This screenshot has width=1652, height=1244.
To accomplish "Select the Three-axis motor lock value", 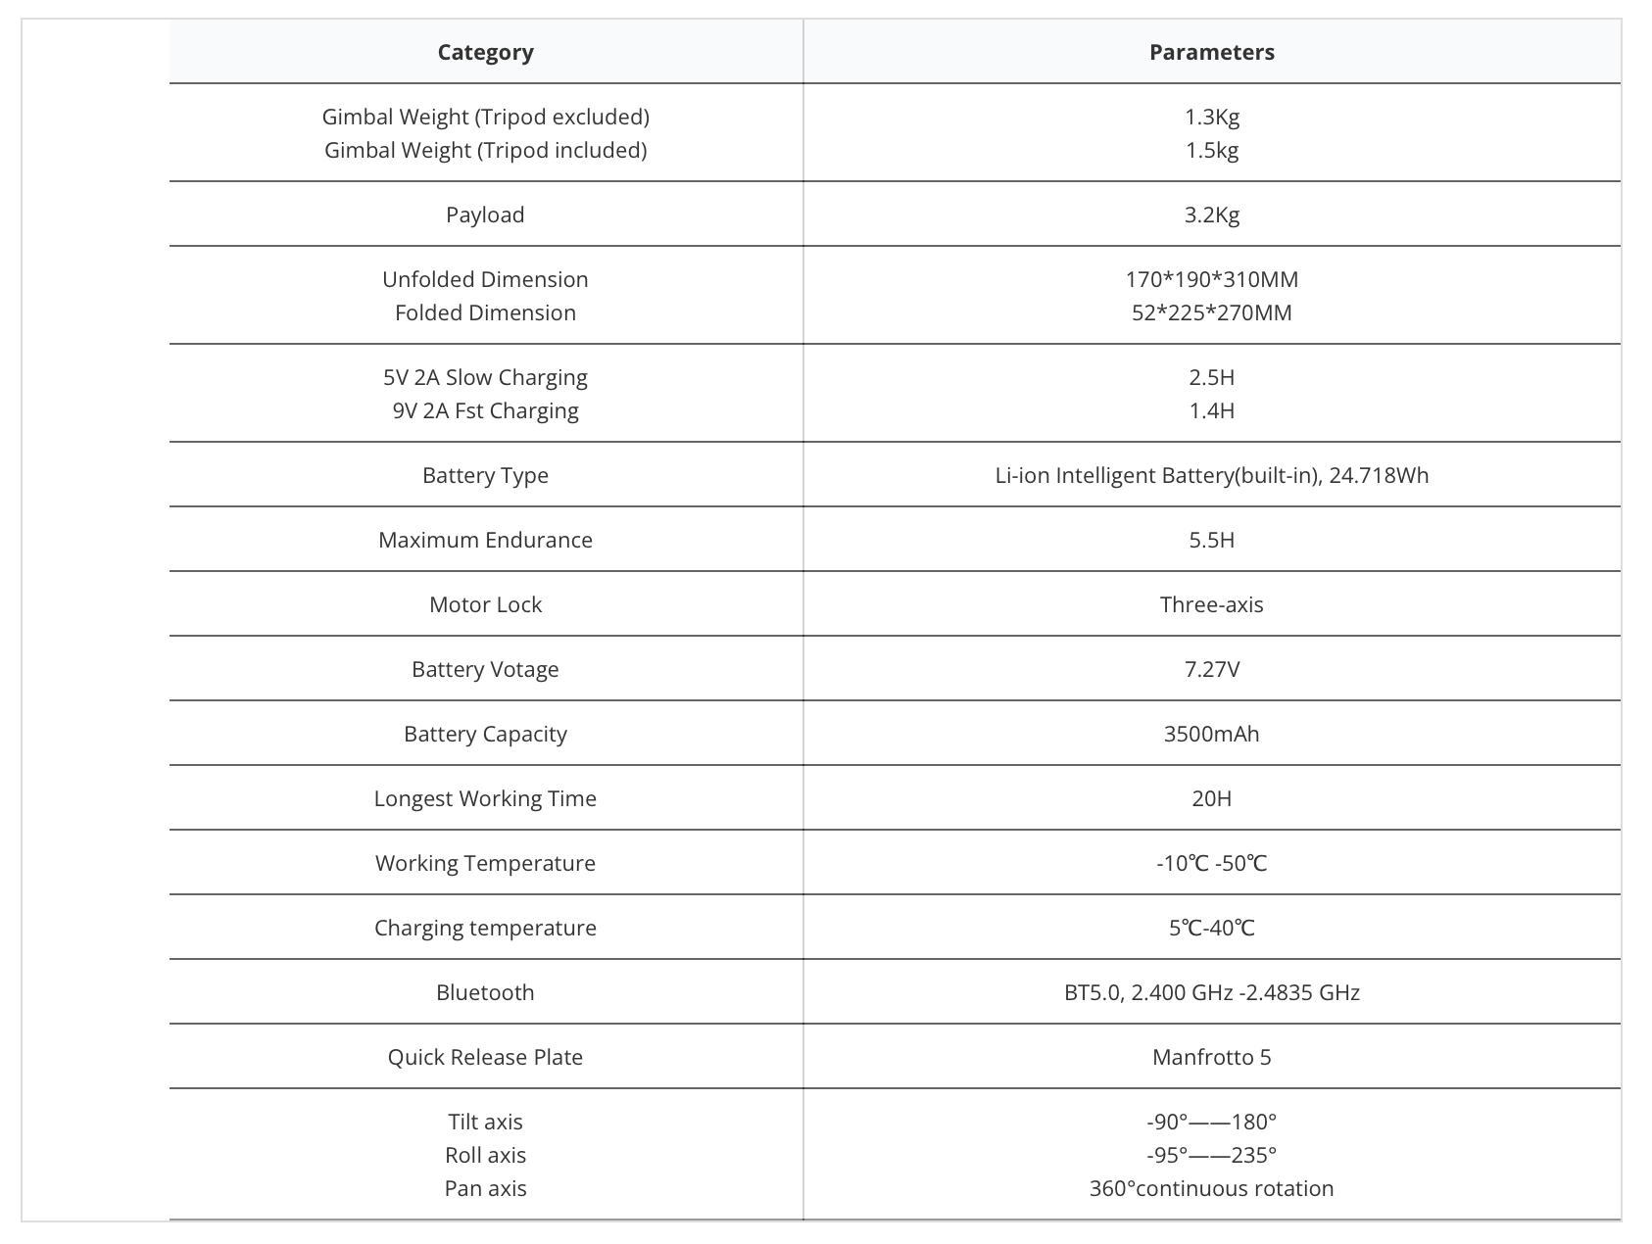I will [x=1211, y=604].
